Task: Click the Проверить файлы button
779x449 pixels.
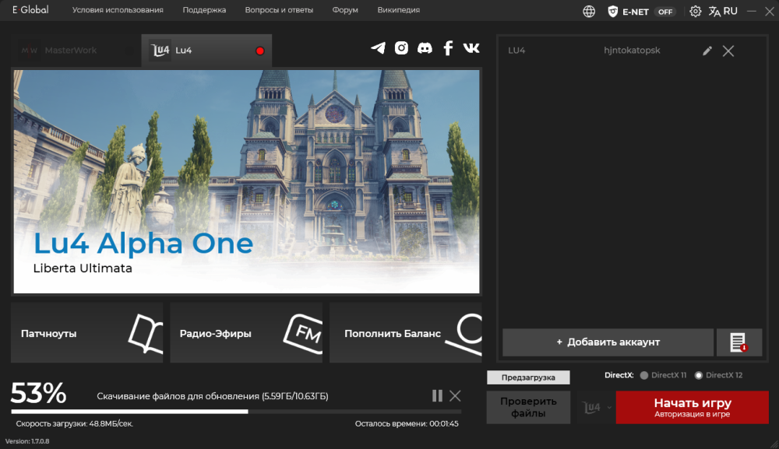Action: (528, 407)
